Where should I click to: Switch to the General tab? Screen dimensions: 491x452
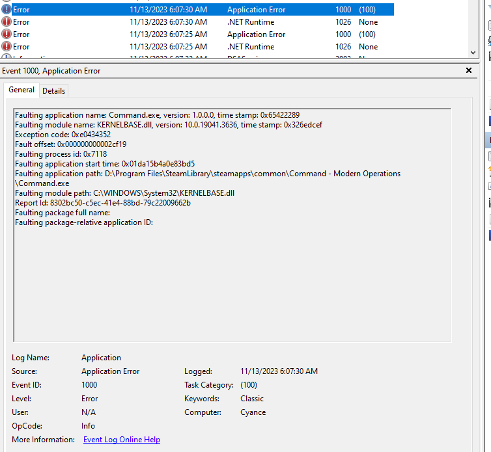[x=21, y=90]
